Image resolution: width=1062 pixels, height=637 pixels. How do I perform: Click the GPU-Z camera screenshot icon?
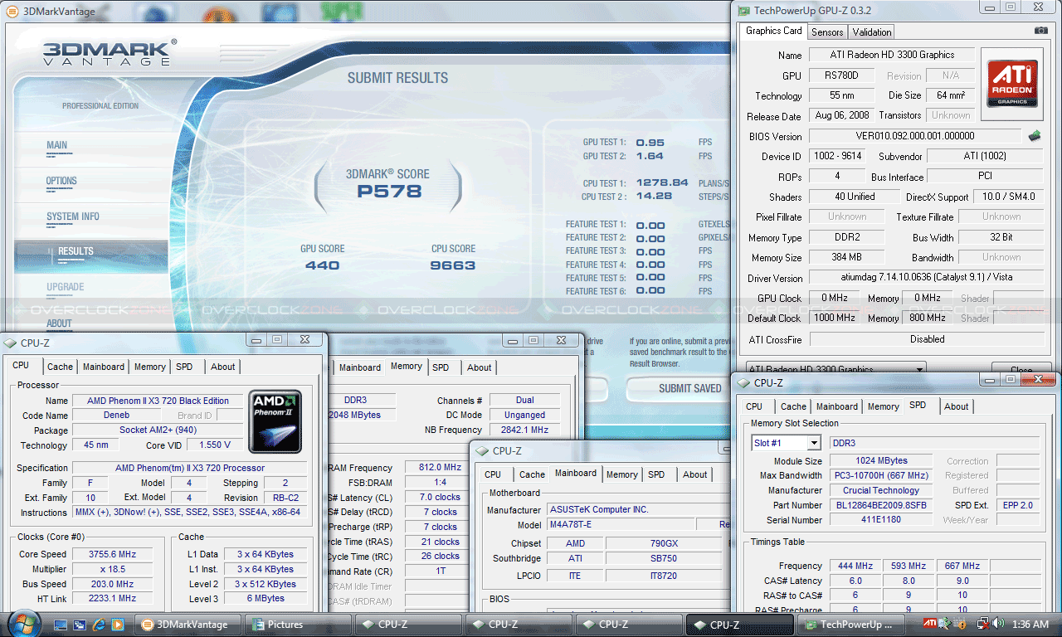(x=1041, y=31)
